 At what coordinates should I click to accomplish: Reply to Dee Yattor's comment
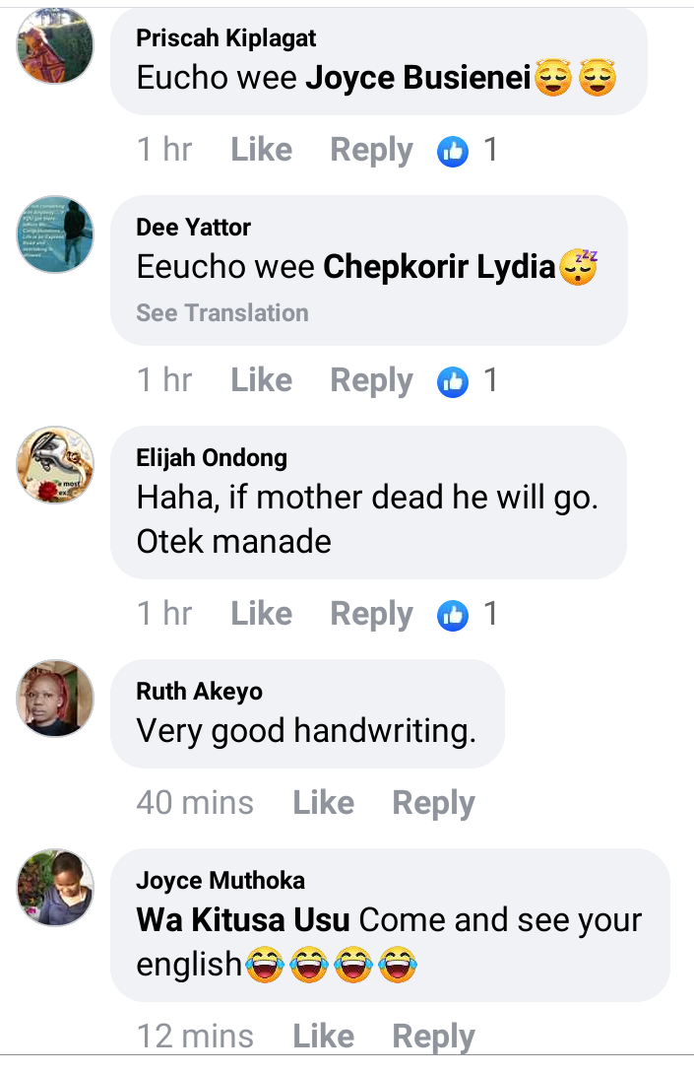point(371,380)
